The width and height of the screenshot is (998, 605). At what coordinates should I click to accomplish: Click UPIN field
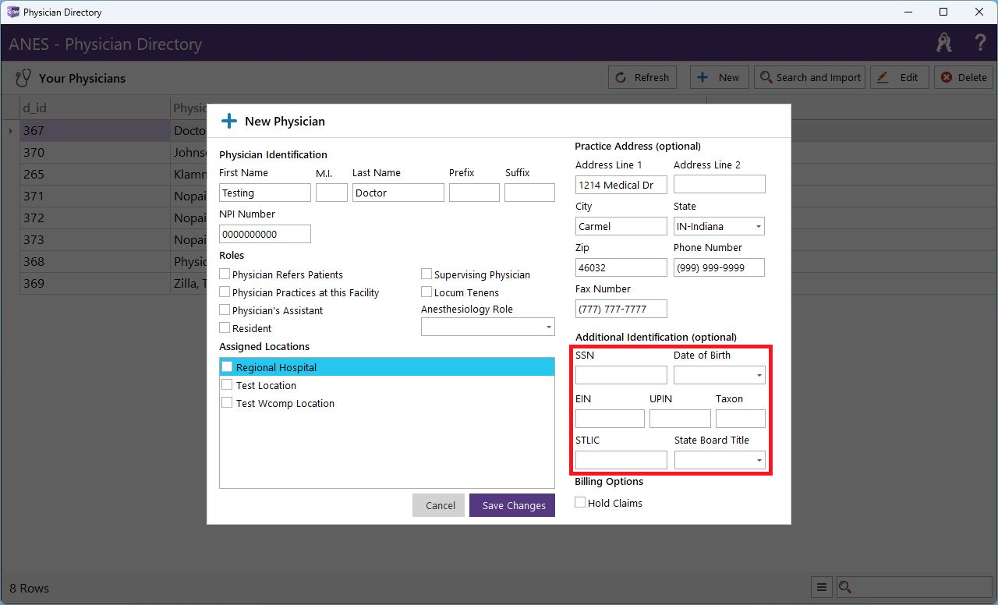[680, 419]
